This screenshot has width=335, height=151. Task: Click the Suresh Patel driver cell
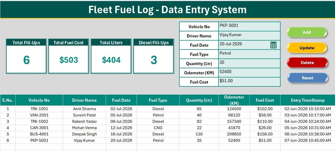[x=84, y=115]
